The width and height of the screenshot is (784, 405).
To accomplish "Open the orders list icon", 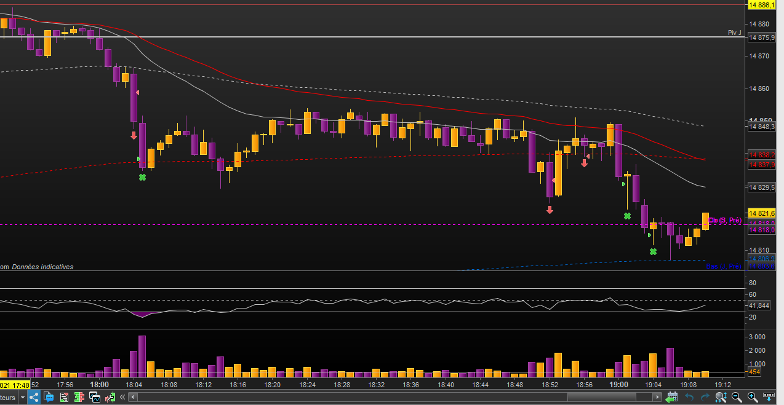I will (65, 397).
